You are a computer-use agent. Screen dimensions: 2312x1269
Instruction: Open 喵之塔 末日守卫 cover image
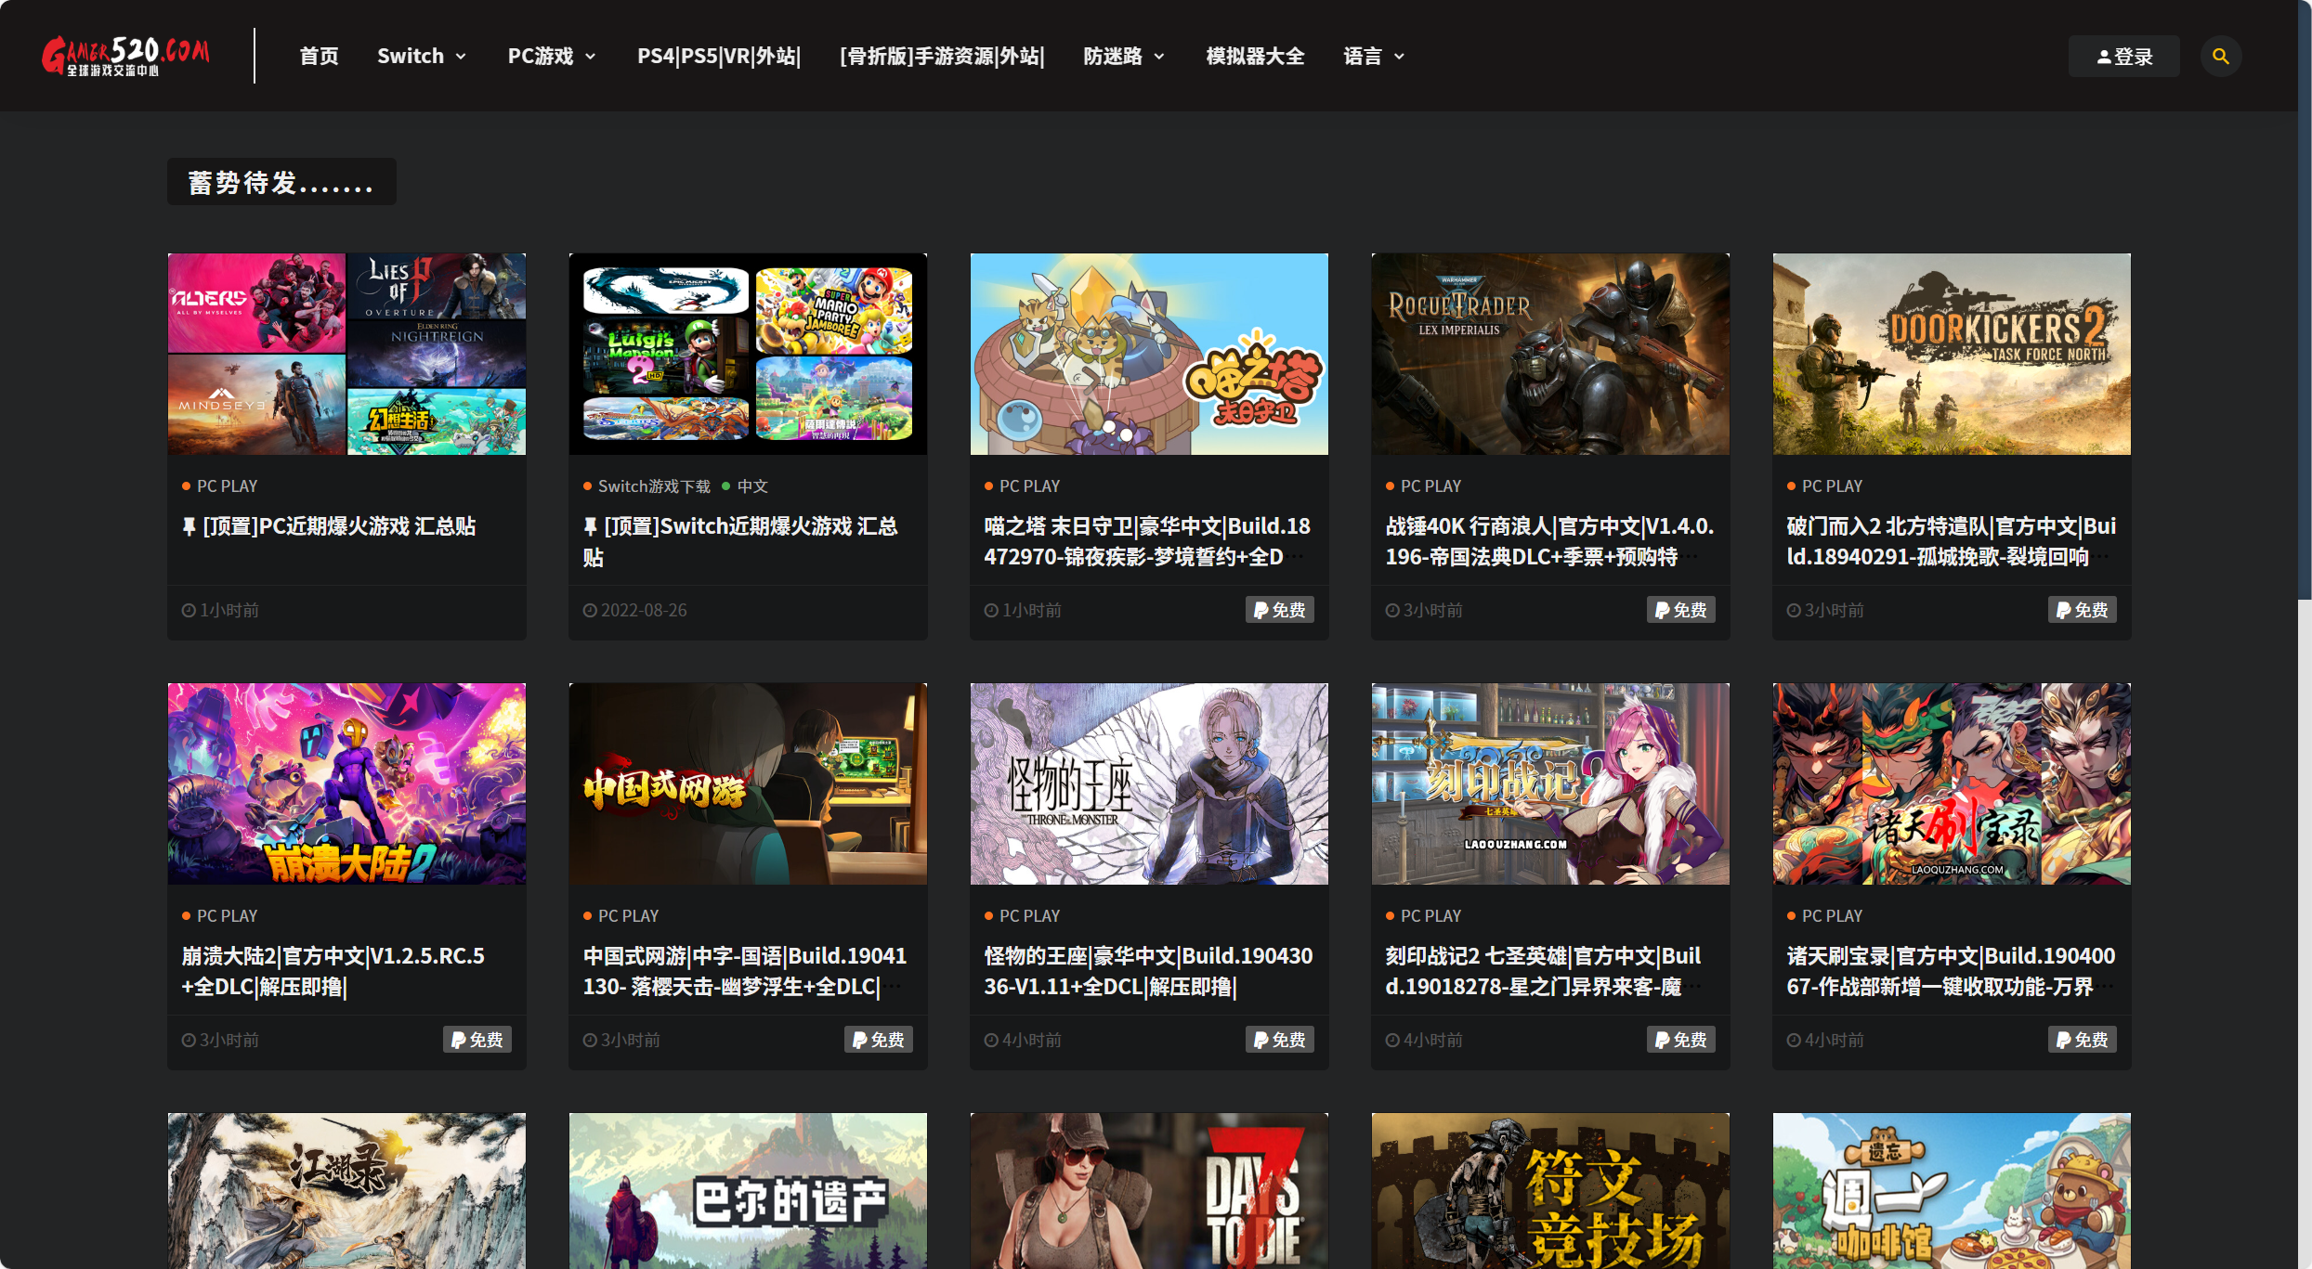point(1149,354)
